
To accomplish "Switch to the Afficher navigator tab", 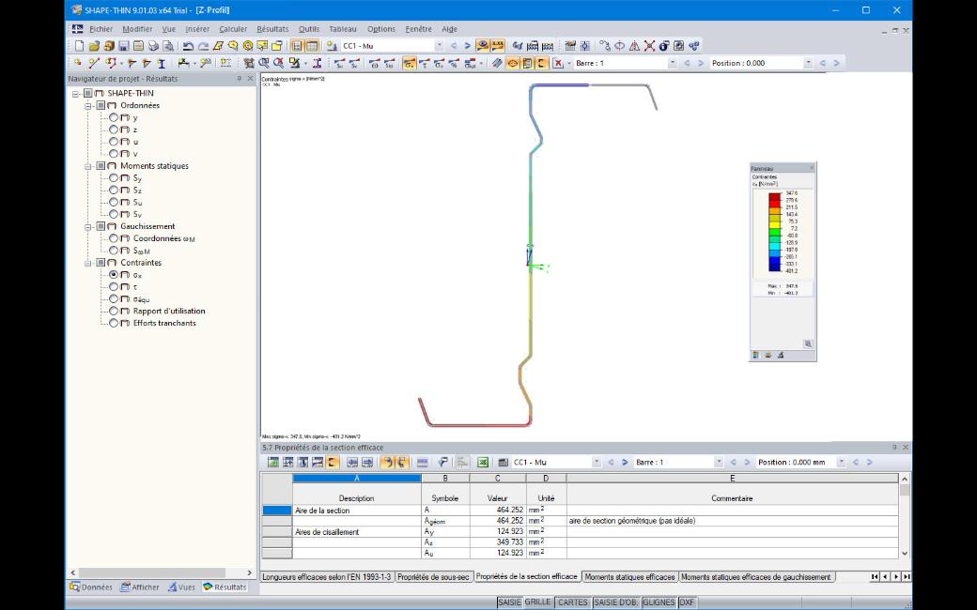I will (x=140, y=587).
